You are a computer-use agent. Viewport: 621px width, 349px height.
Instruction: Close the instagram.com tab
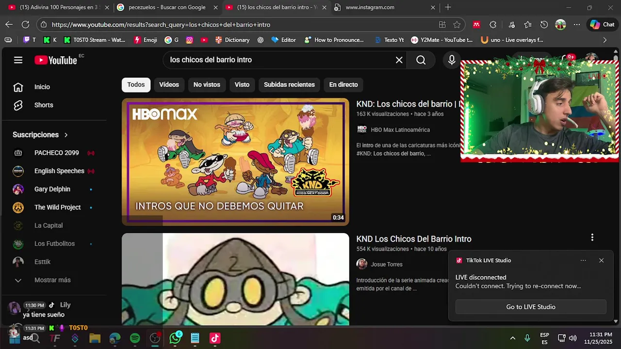coord(433,7)
